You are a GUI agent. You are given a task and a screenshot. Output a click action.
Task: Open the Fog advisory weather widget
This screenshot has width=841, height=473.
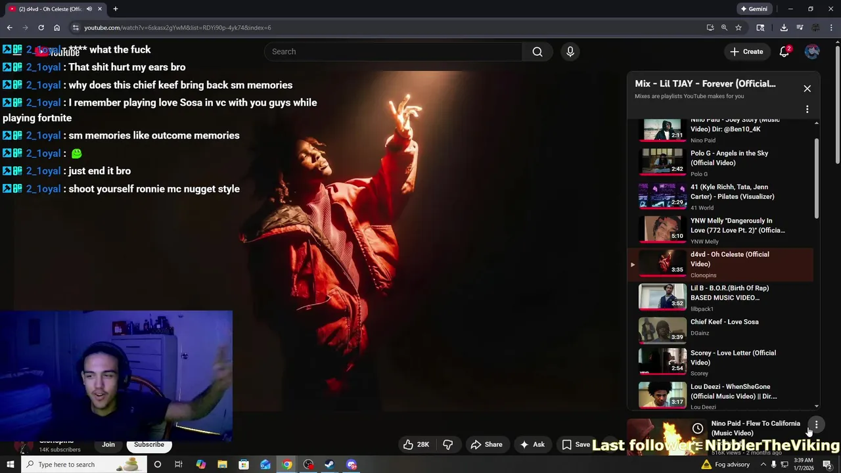tap(725, 464)
